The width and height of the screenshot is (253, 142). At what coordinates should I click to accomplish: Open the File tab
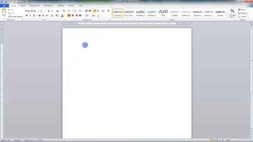click(x=4, y=6)
